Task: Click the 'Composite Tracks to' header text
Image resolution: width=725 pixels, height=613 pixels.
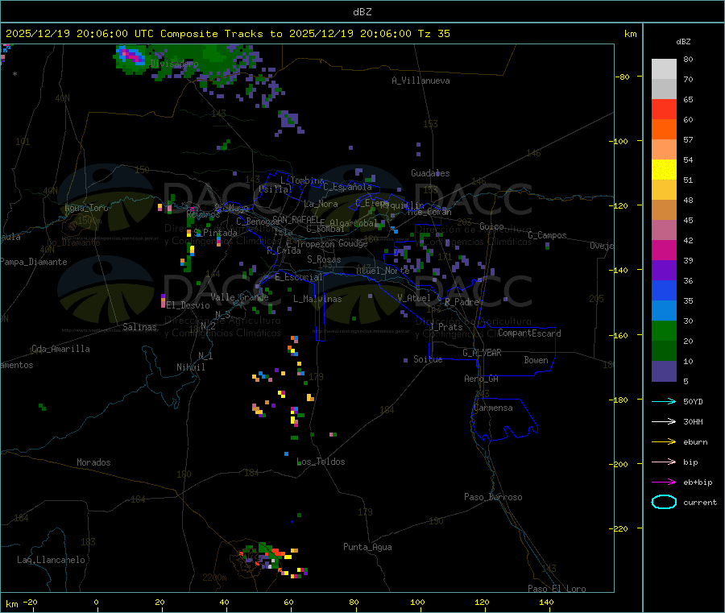Action: pyautogui.click(x=221, y=34)
